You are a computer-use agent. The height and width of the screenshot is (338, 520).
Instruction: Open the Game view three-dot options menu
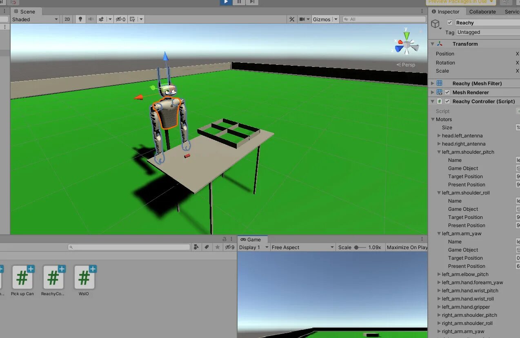point(422,239)
